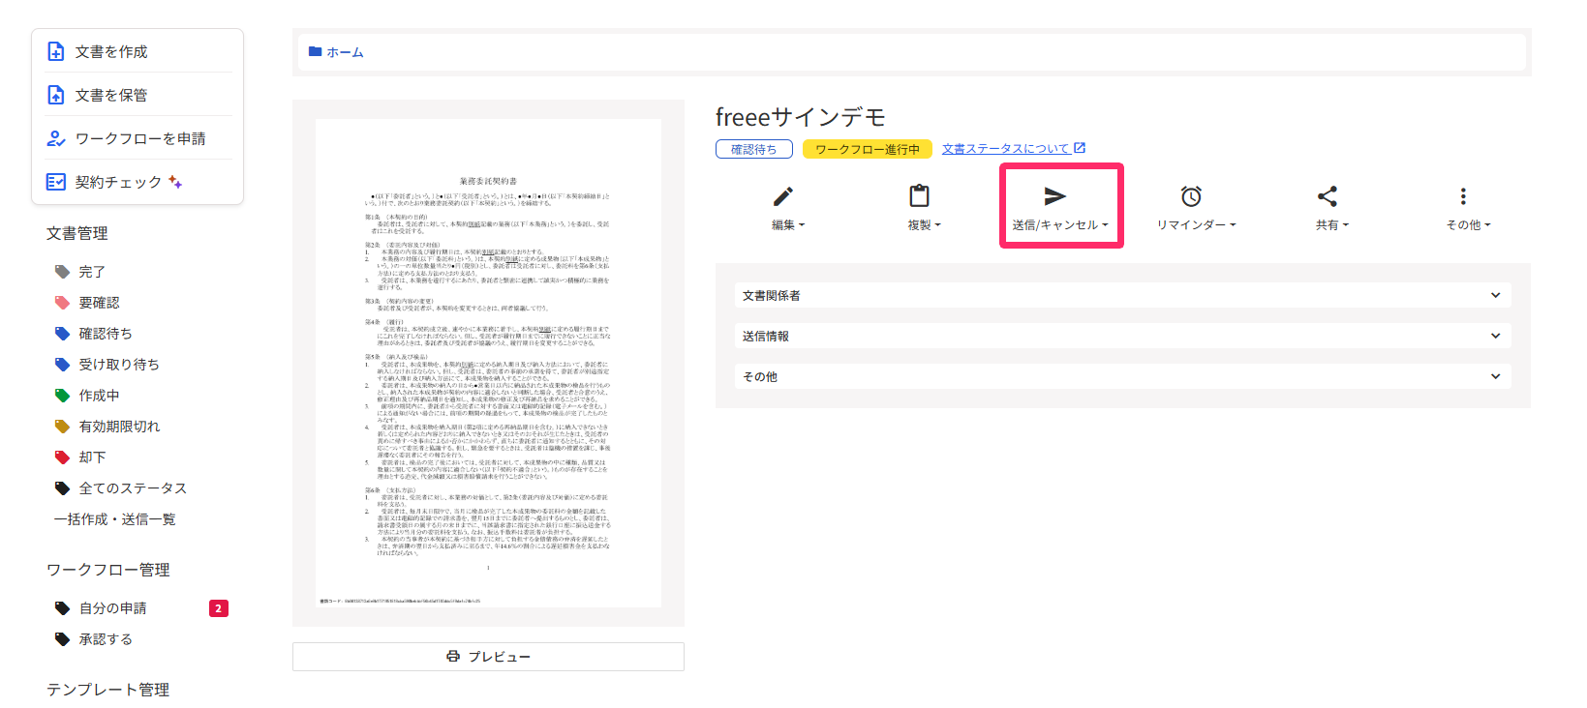The height and width of the screenshot is (708, 1587).
Task: Click the ホーム breadcrumb link
Action: tap(345, 52)
